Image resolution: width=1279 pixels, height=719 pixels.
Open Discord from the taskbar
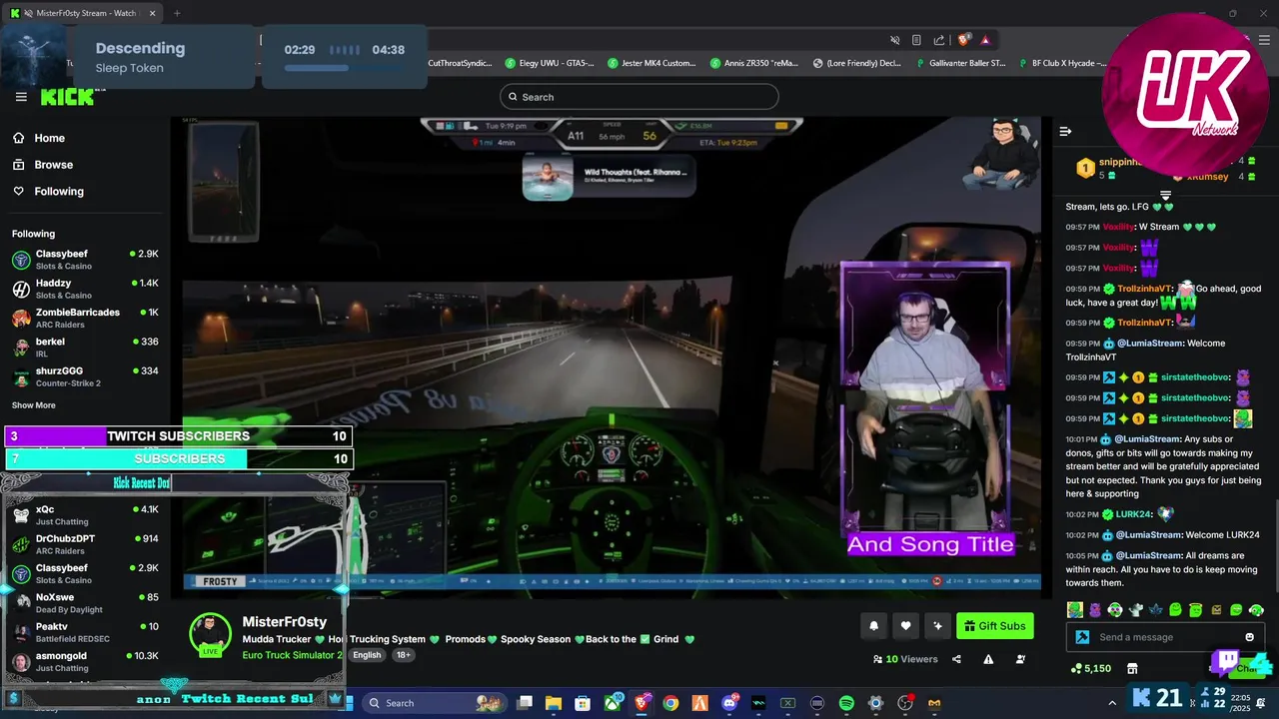coord(730,703)
